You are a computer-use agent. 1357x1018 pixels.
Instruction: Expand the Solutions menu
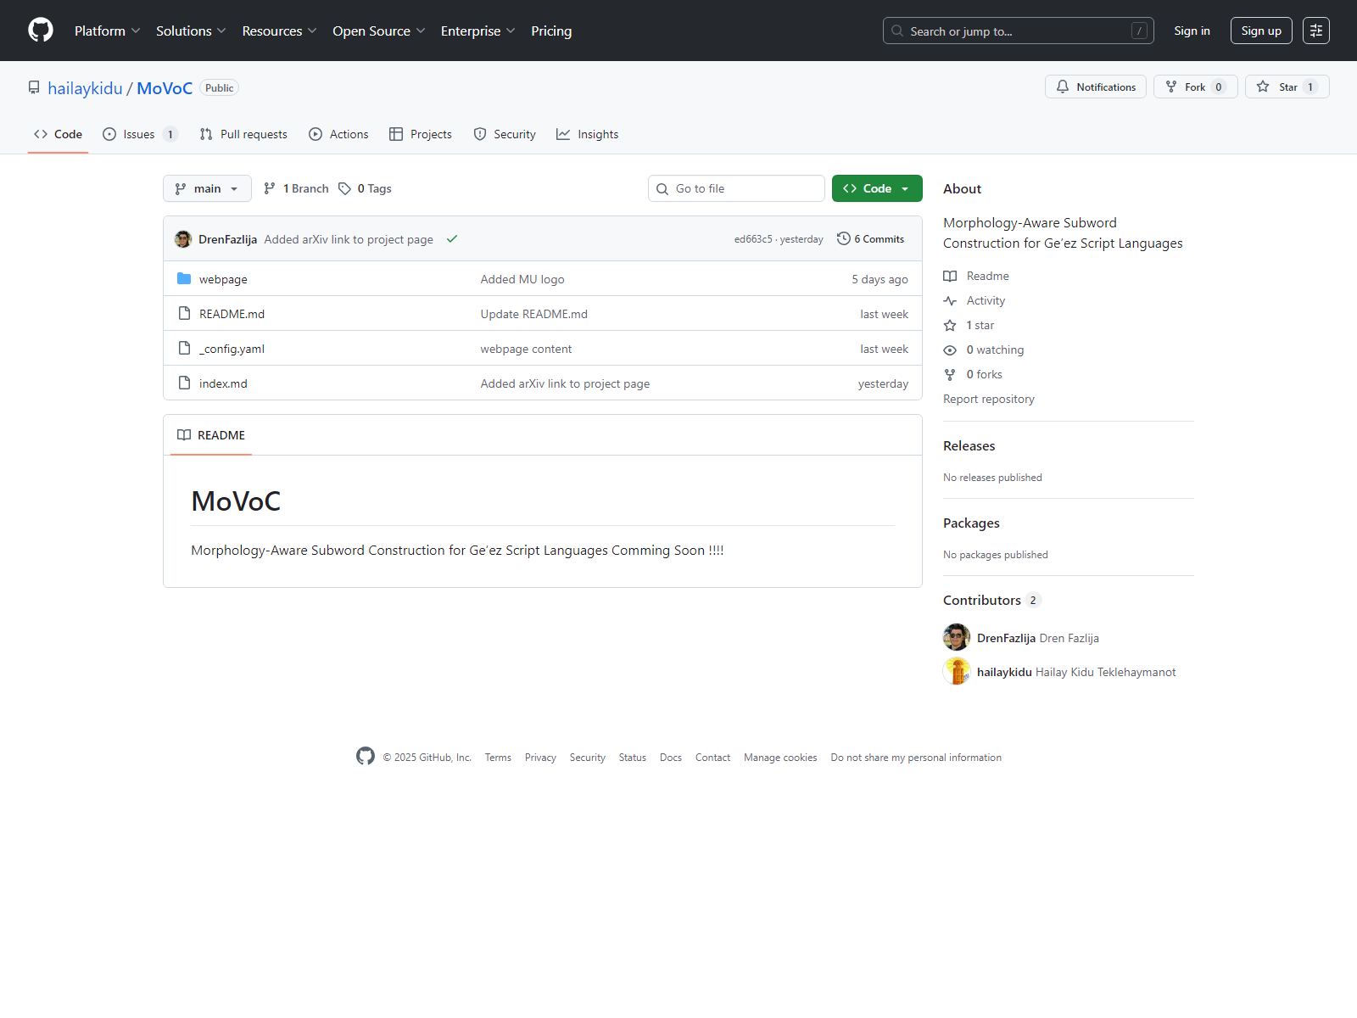click(191, 31)
